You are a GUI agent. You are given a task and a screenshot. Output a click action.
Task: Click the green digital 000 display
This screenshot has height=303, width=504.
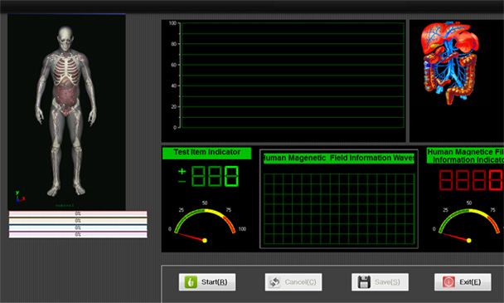(x=215, y=176)
